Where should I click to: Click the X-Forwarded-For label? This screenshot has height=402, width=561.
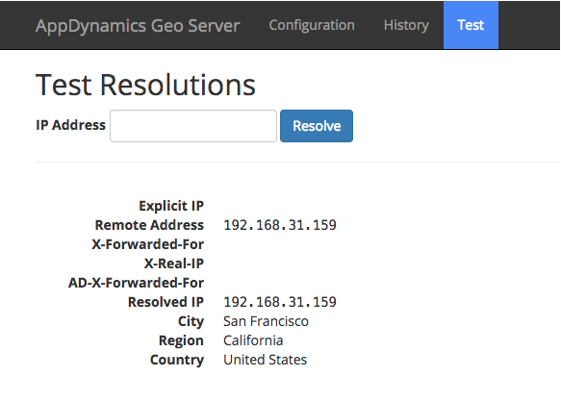coord(148,244)
